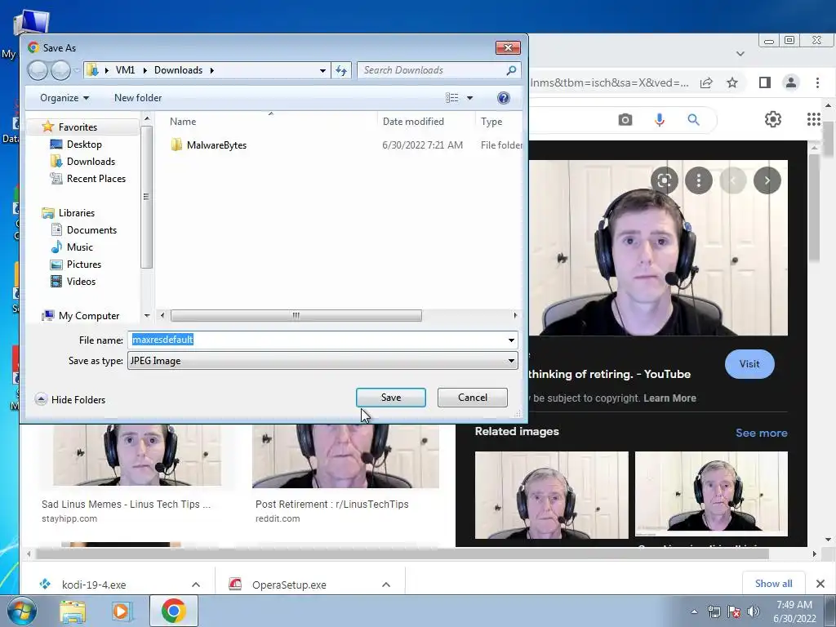Select Favorites in the navigation pane
The width and height of the screenshot is (836, 627).
coord(78,127)
